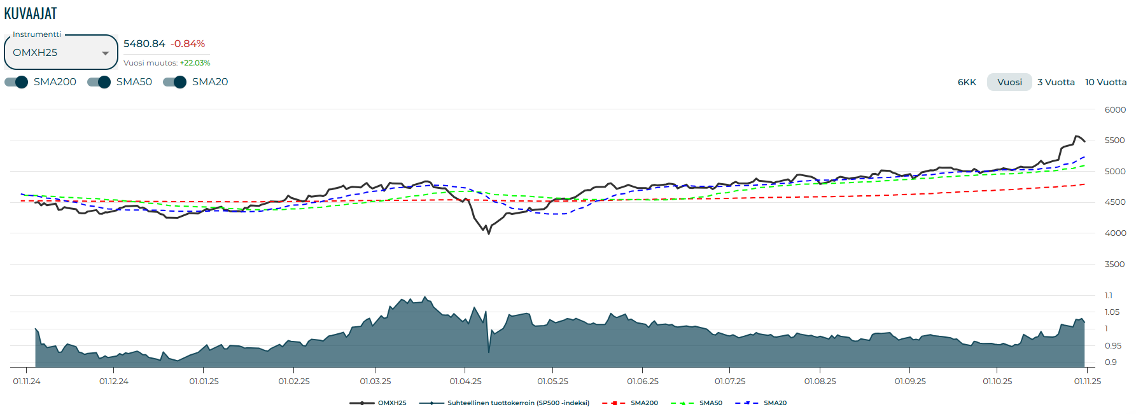
Task: Select the Vuosi time range tab
Action: (x=1009, y=82)
